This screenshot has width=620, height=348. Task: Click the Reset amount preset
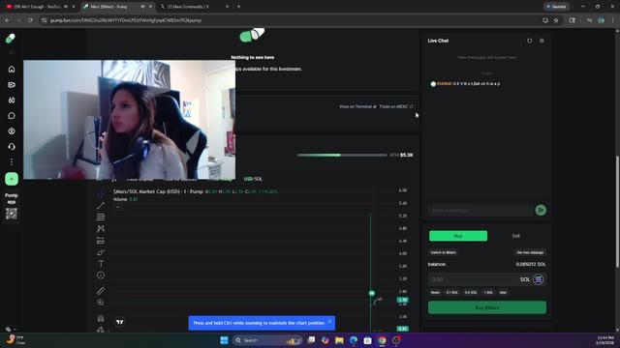(435, 292)
